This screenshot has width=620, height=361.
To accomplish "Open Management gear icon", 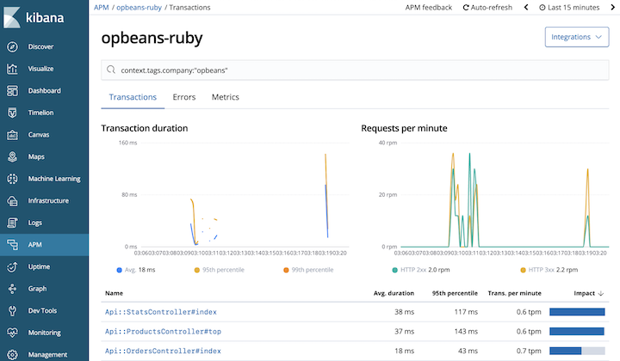I will 12,355.
